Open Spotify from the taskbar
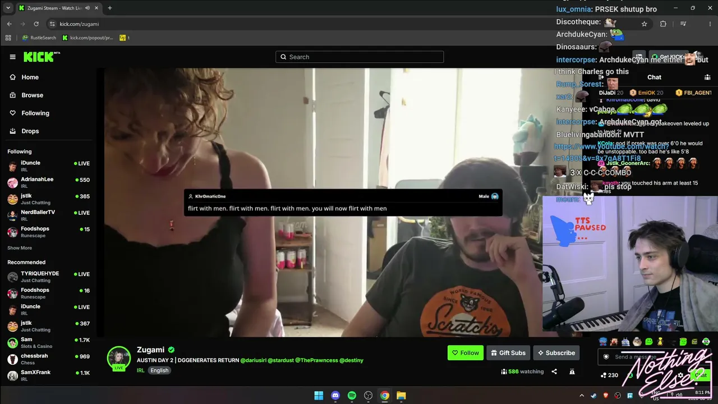718x404 pixels. tap(352, 396)
